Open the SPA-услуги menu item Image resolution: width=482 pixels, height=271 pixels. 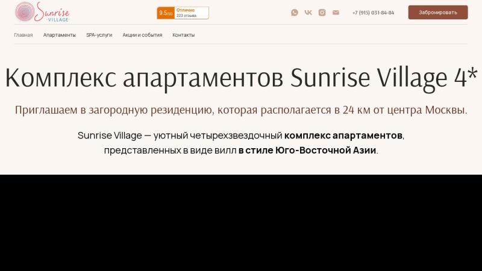[x=99, y=35]
